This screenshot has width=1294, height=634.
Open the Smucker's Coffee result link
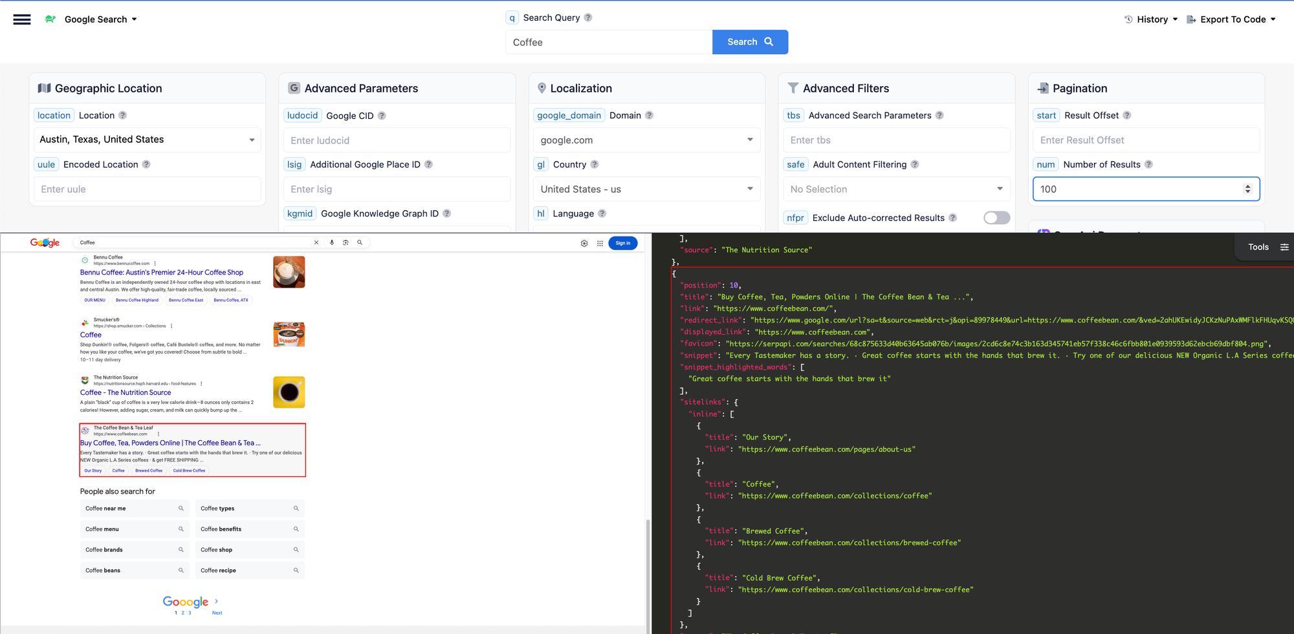(x=91, y=335)
